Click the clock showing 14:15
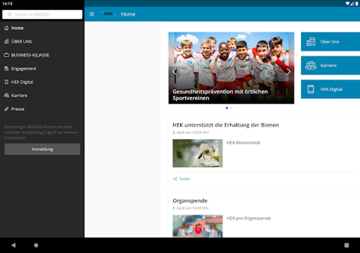Image resolution: width=360 pixels, height=253 pixels. click(7, 4)
